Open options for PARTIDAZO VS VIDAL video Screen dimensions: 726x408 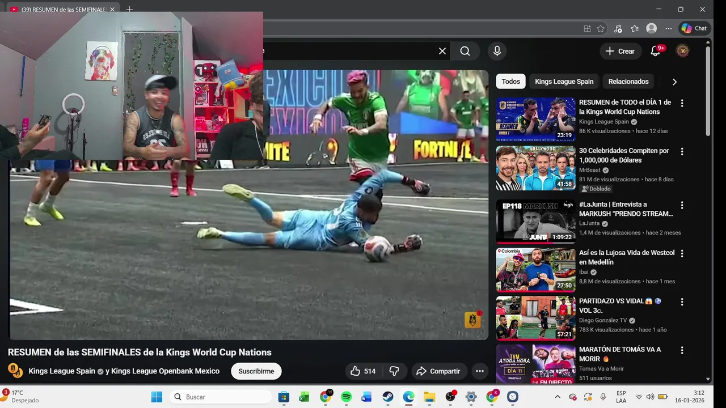pyautogui.click(x=682, y=302)
